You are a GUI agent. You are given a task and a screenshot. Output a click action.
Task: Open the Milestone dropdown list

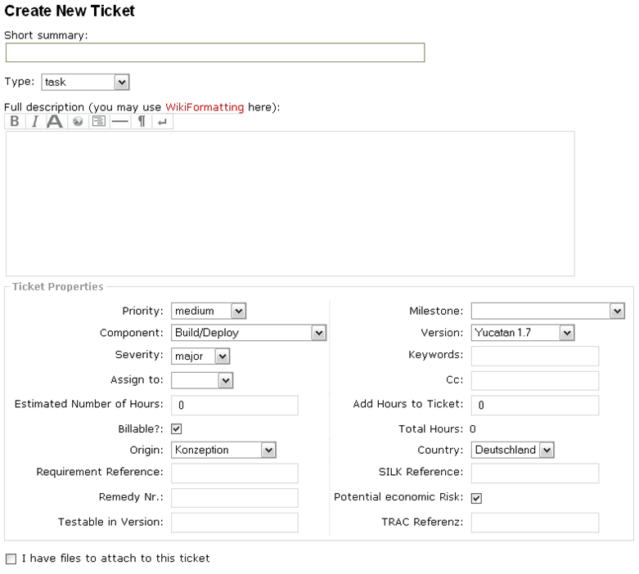547,312
